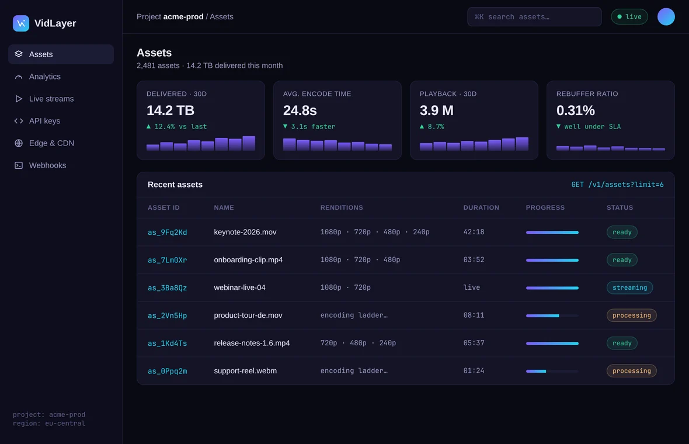This screenshot has height=444, width=689.
Task: Click 'region: eu-central' footer text
Action: pyautogui.click(x=49, y=424)
